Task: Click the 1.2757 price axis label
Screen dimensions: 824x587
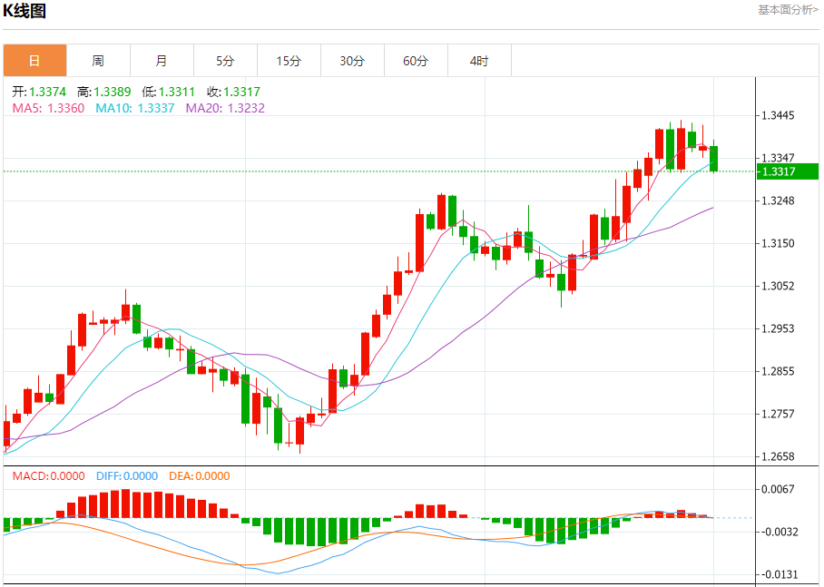Action: pyautogui.click(x=779, y=414)
